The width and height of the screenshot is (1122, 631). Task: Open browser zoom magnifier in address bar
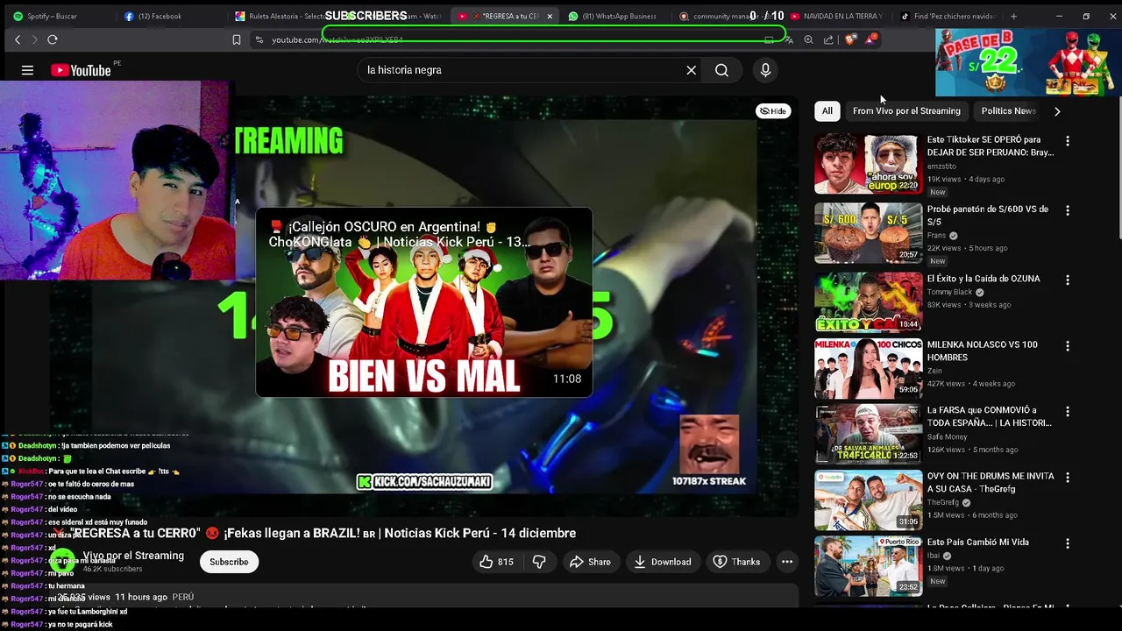coord(808,39)
